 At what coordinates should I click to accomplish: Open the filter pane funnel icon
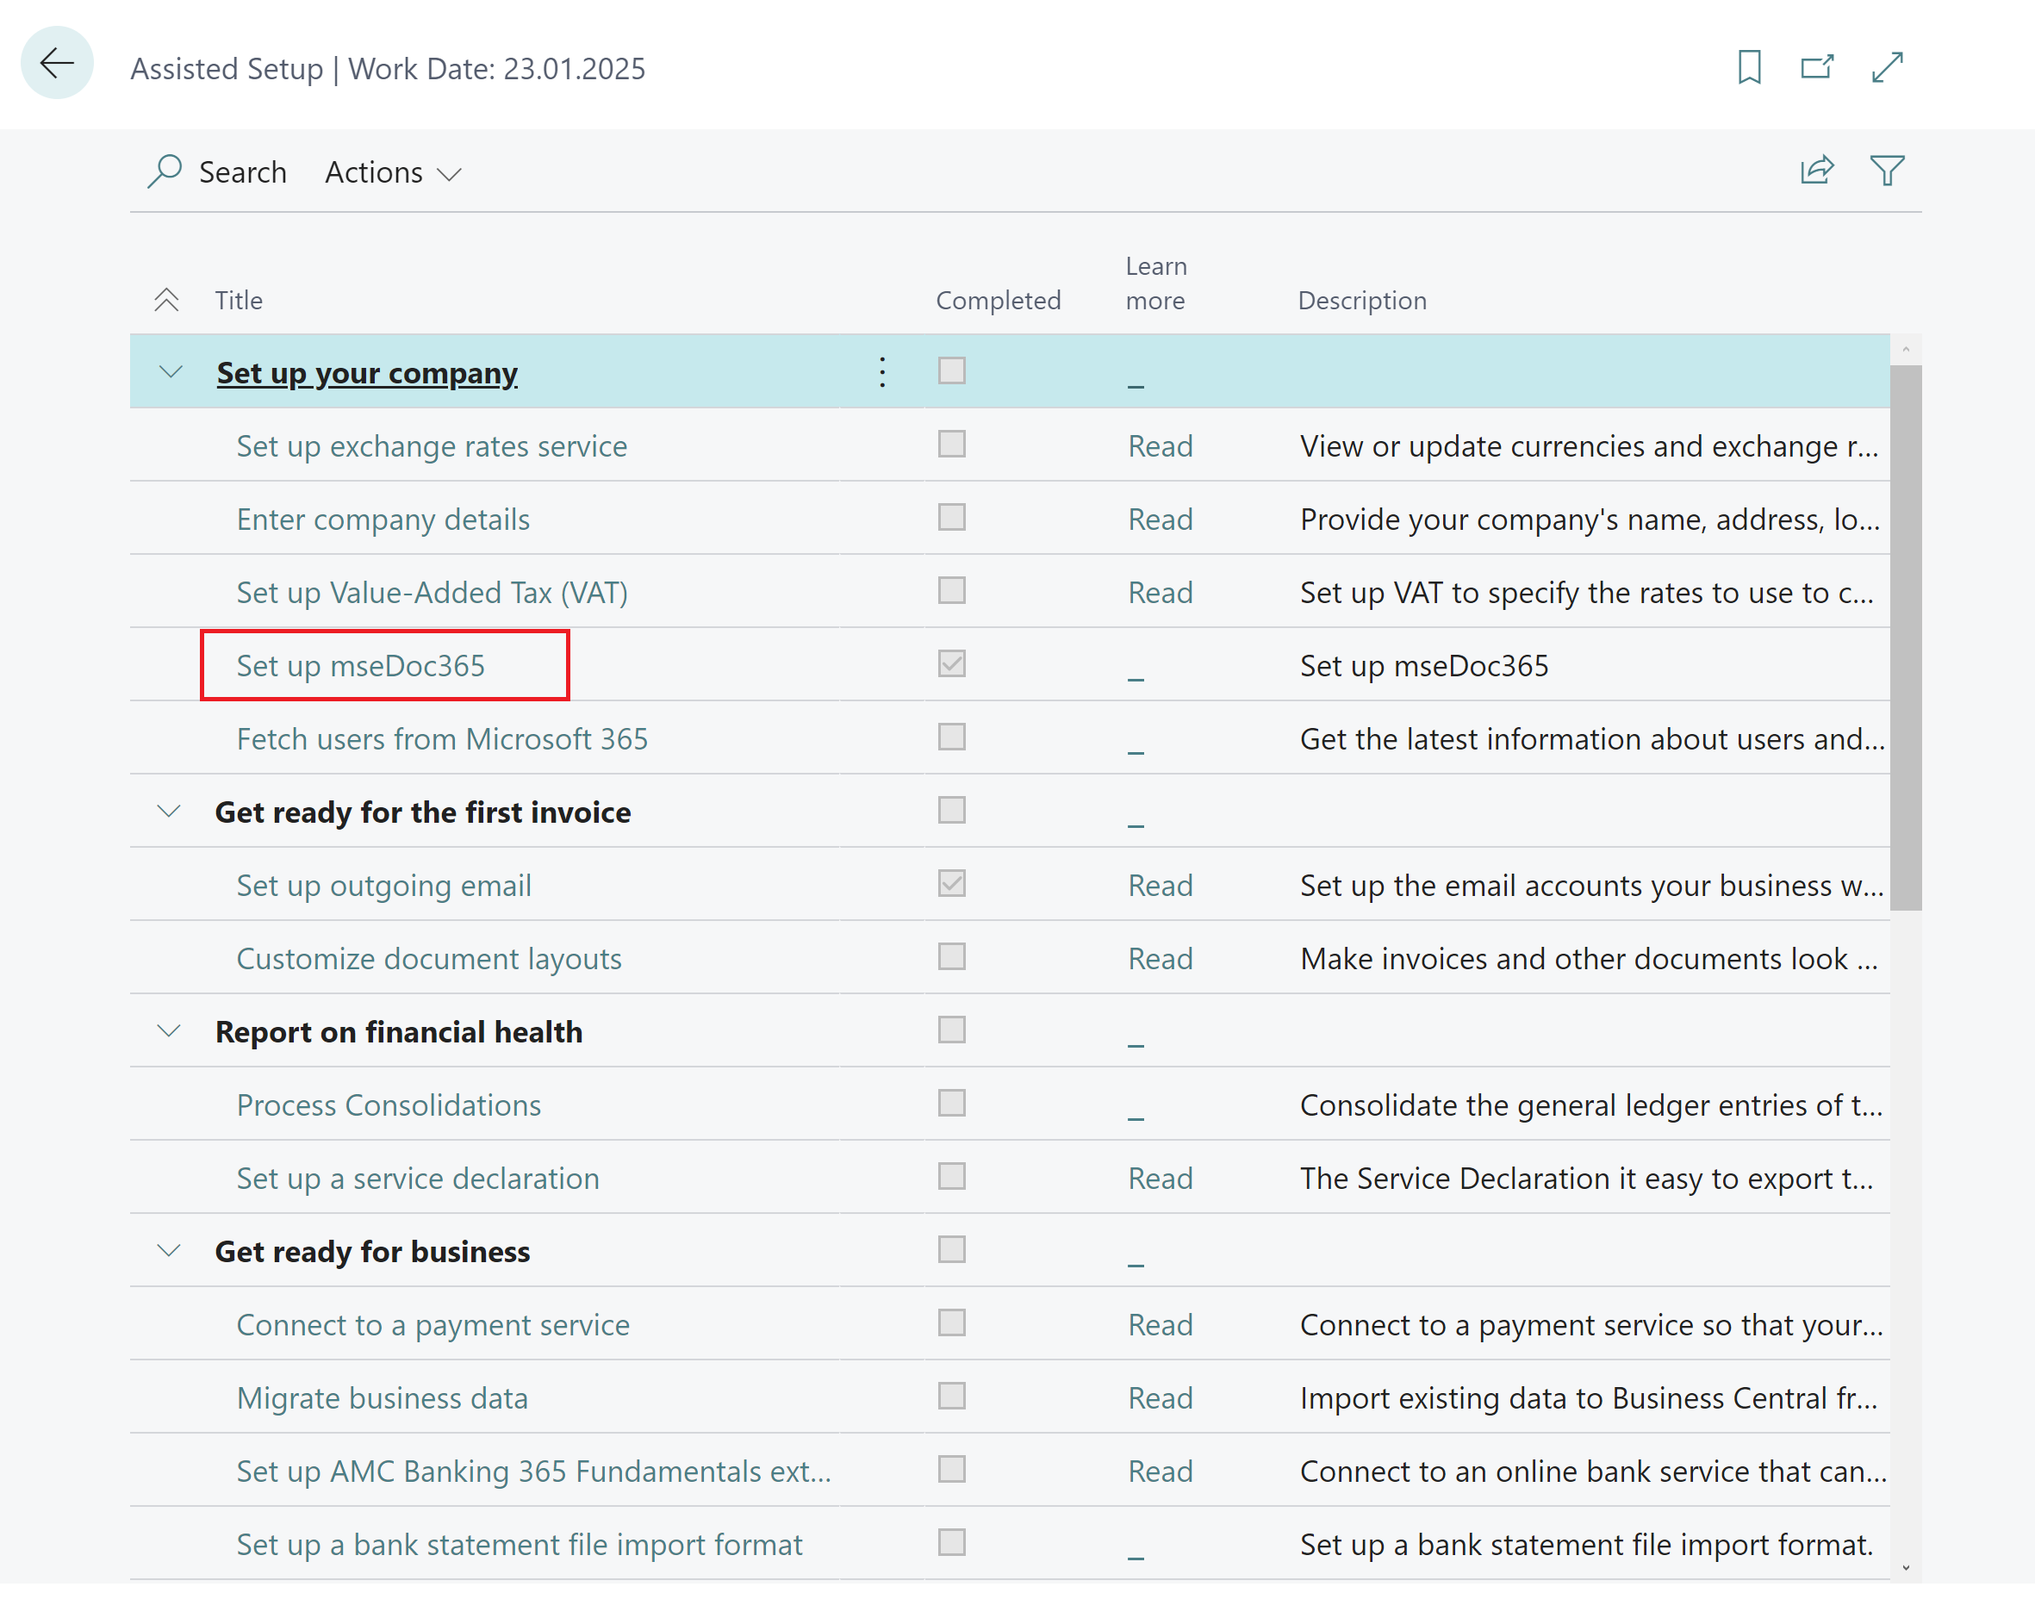1887,171
